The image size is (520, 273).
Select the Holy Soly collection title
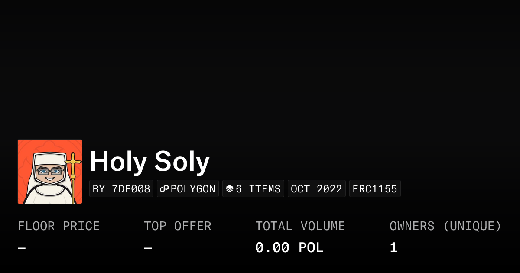[x=149, y=162]
